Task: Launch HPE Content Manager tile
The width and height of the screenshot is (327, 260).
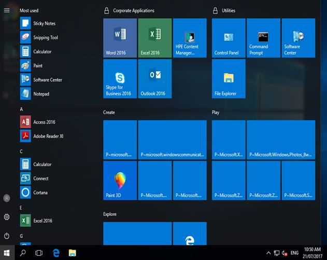Action: coord(190,38)
